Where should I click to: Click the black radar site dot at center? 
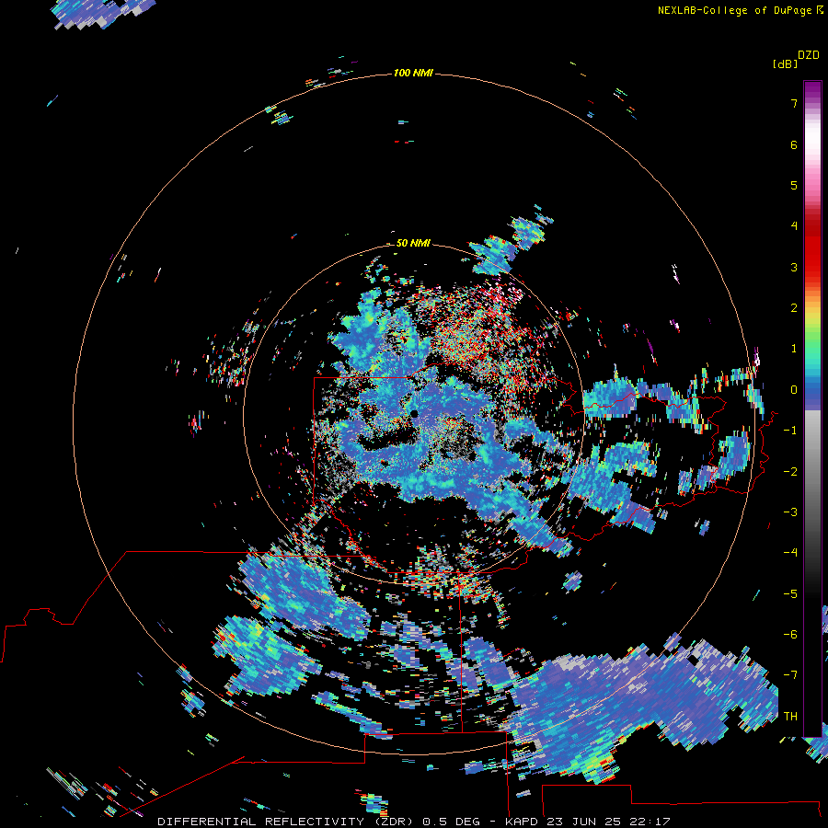click(x=413, y=414)
